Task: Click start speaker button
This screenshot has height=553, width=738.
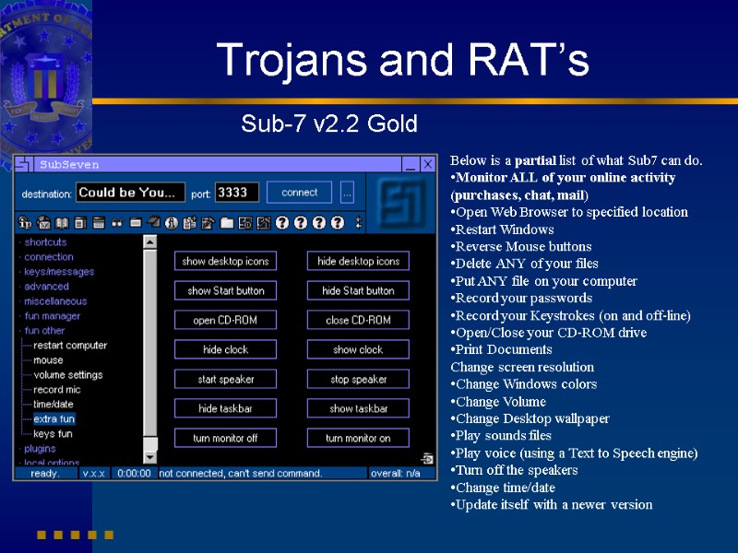Action: pyautogui.click(x=225, y=379)
